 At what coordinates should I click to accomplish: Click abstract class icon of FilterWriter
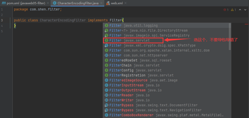107,100
